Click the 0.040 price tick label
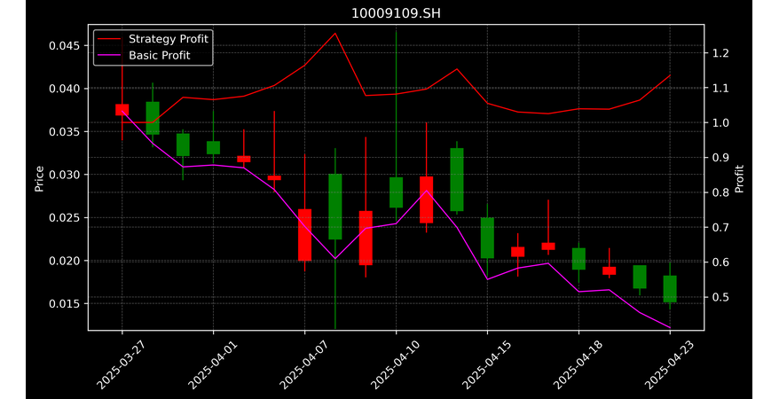This screenshot has width=779, height=399. pyautogui.click(x=64, y=89)
